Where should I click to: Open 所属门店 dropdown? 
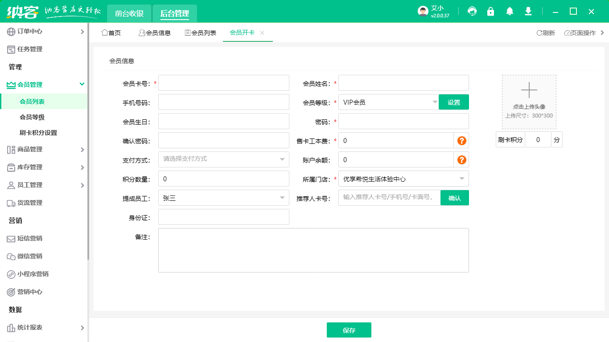(403, 179)
